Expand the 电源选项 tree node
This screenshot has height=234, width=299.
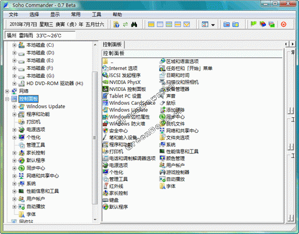click(x=14, y=130)
